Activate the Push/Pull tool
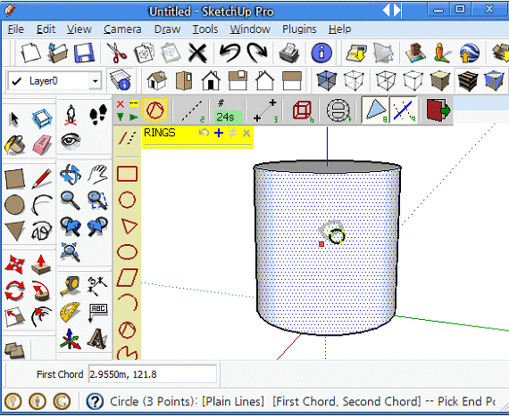Viewport: 509px width, 417px height. pos(41,265)
